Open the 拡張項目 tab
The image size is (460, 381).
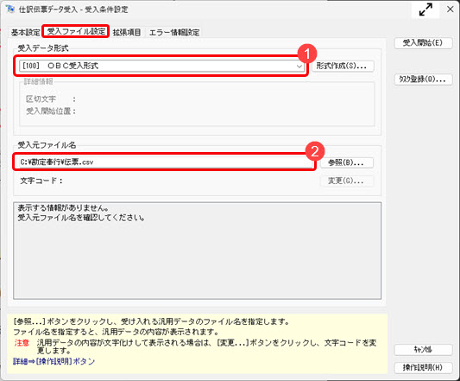click(127, 32)
